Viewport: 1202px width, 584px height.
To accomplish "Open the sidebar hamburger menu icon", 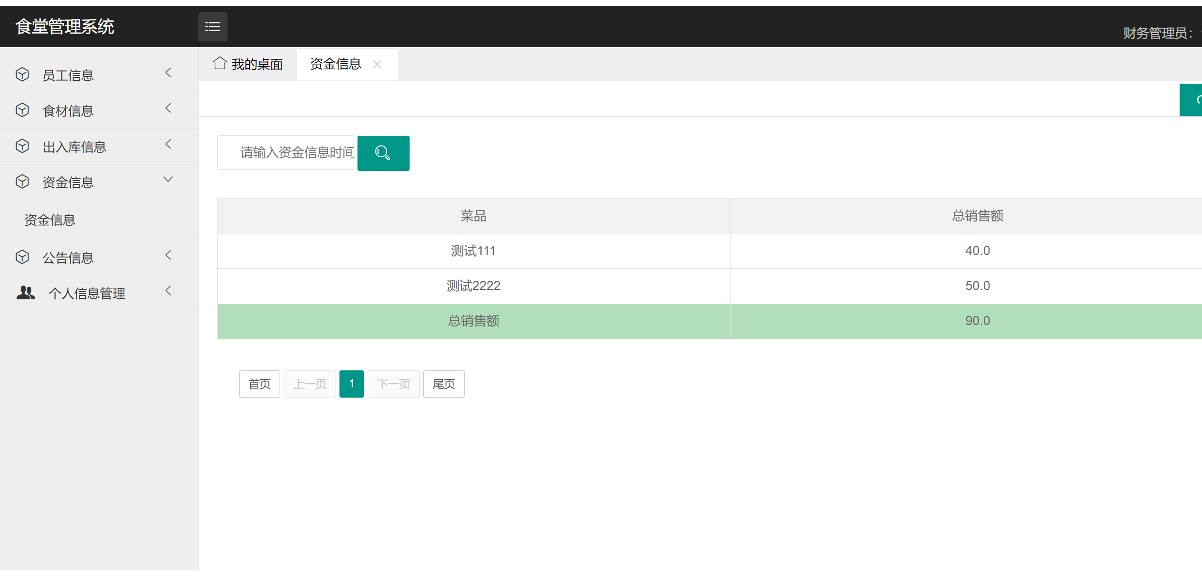I will (x=212, y=26).
